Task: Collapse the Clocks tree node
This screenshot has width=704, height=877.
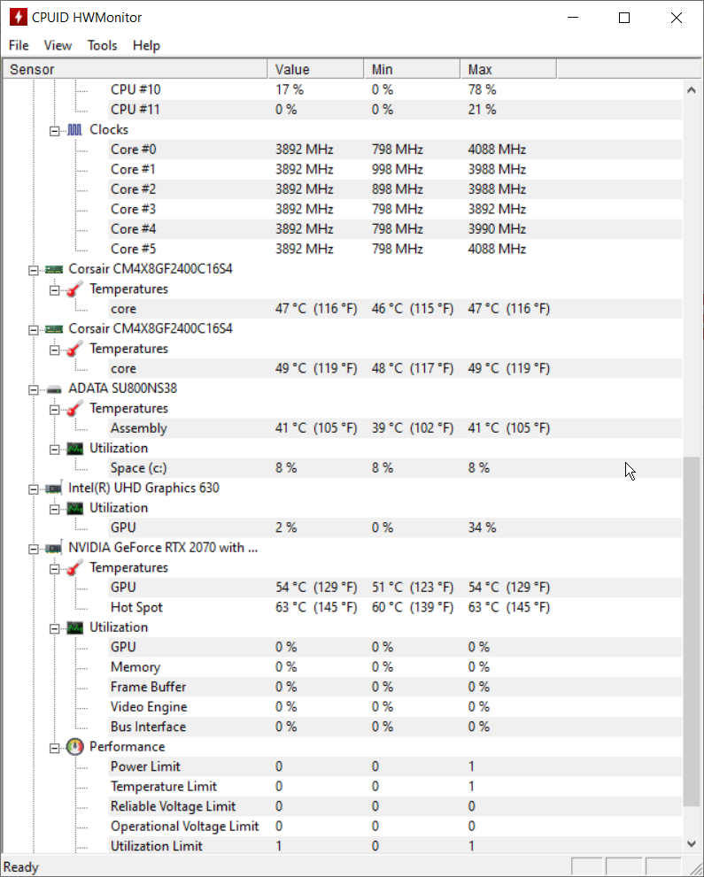Action: coord(54,131)
